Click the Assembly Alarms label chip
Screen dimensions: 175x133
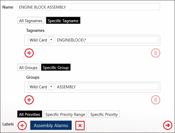pos(51,125)
